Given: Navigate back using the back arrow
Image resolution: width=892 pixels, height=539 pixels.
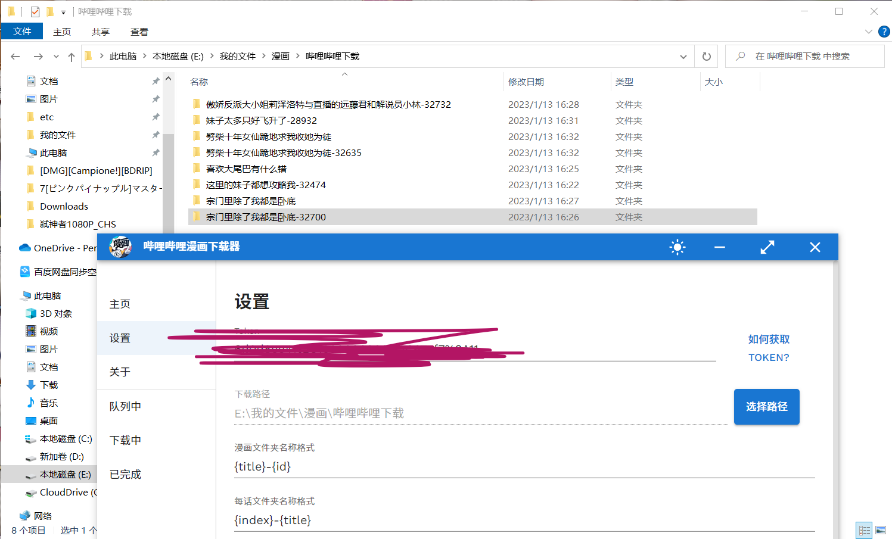Looking at the screenshot, I should coord(15,56).
